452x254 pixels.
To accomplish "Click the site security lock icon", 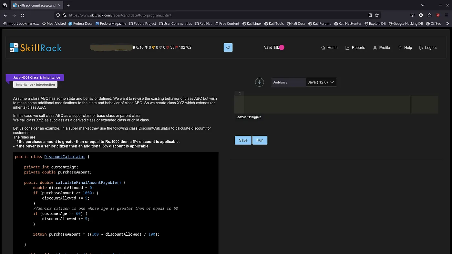I will point(64,15).
